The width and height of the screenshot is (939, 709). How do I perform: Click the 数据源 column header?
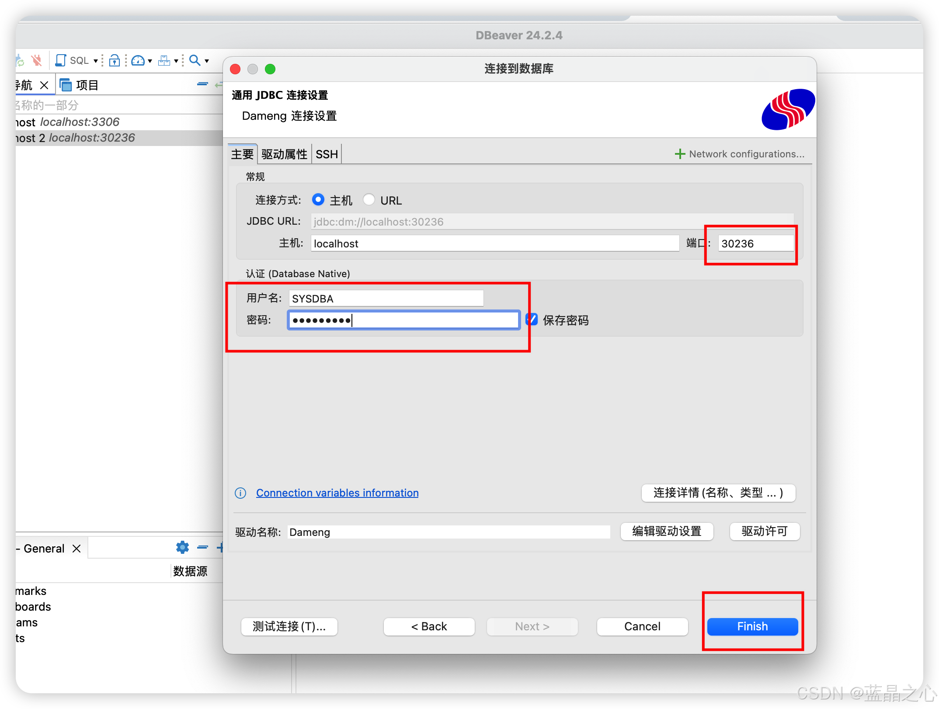tap(190, 571)
